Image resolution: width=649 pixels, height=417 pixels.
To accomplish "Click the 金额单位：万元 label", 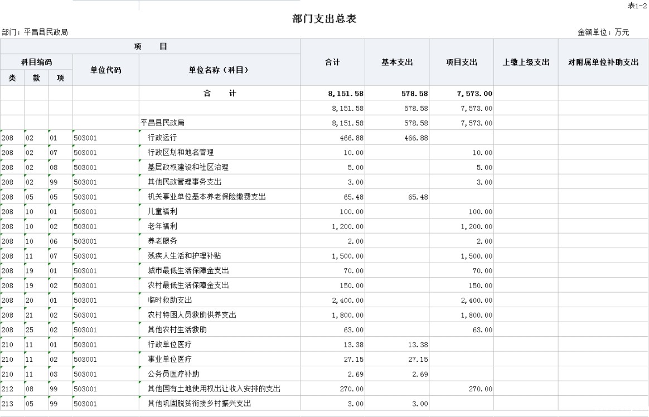I will [x=603, y=32].
